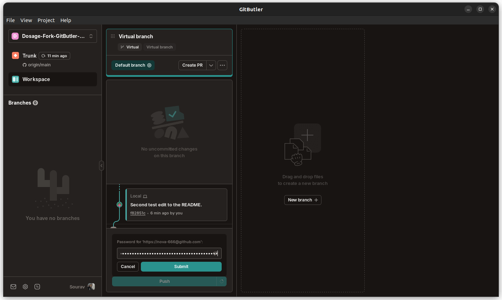Open the Project menu
This screenshot has width=502, height=300.
46,20
